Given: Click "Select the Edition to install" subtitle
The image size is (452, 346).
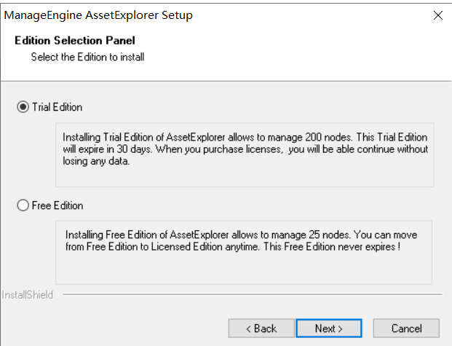Looking at the screenshot, I should point(87,57).
